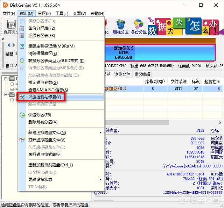Click the 起始柱面 column header
The height and width of the screenshot is (208, 224).
click(212, 81)
